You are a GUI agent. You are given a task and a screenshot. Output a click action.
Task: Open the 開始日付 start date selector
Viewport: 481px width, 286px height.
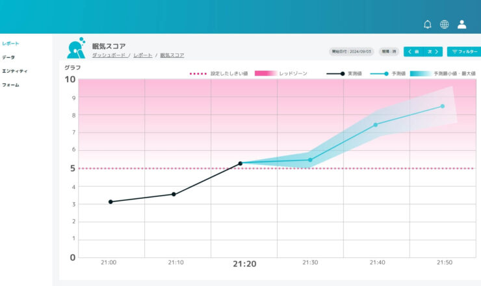pos(352,51)
